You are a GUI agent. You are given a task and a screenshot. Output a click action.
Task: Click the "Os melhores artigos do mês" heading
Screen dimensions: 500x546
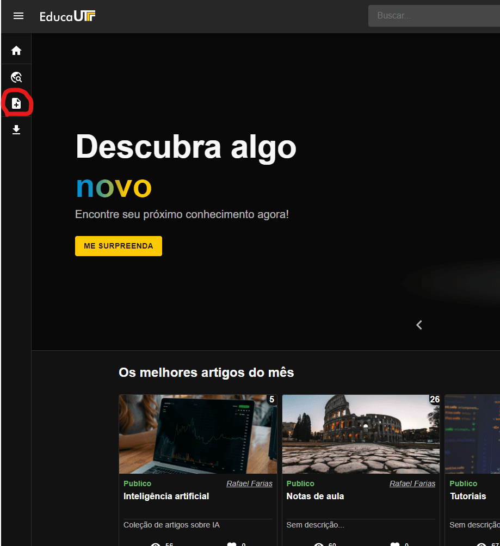coord(206,373)
